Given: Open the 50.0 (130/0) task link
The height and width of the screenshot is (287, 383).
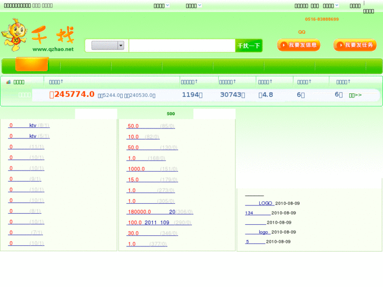Looking at the screenshot, I should click(x=152, y=147).
